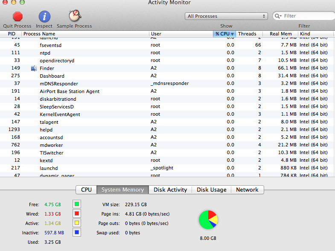Sort by Real Mem column header

coord(280,34)
